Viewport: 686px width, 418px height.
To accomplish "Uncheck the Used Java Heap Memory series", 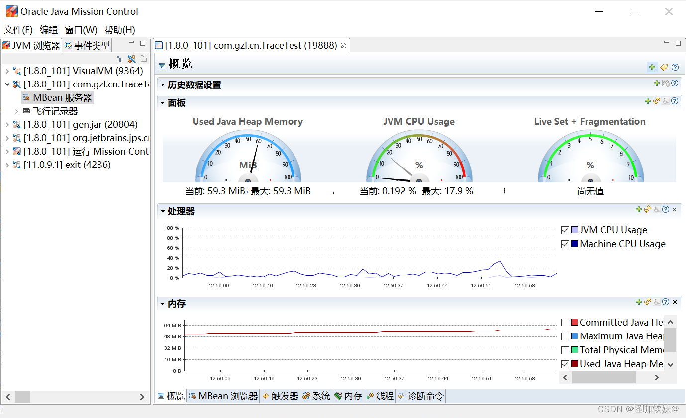I will pyautogui.click(x=565, y=364).
